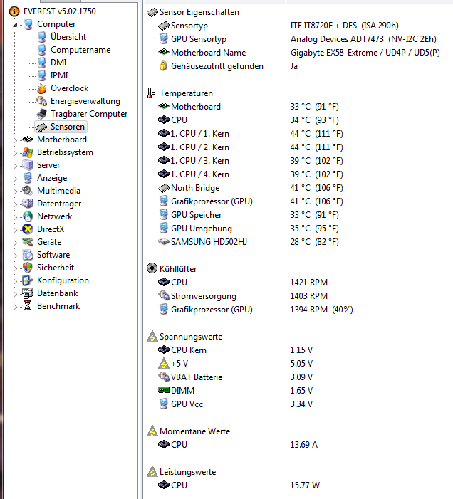Viewport: 453px width, 499px height.
Task: Click the Datenträger disk icon
Action: tap(28, 204)
